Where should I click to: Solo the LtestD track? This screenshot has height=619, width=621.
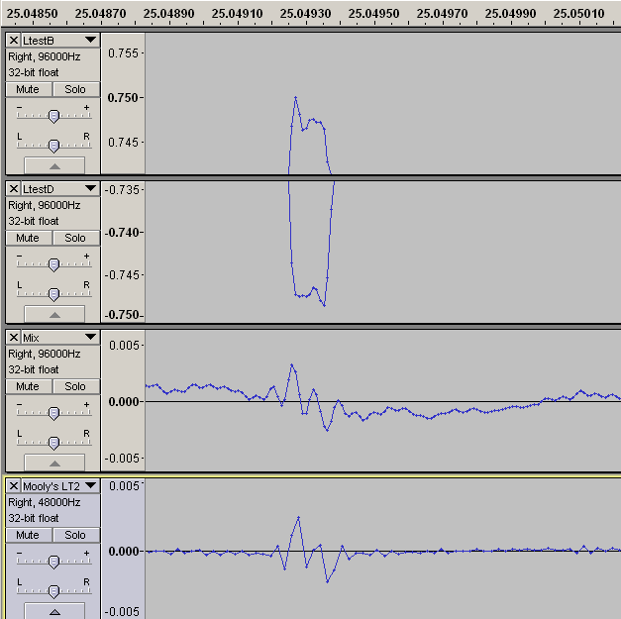click(75, 238)
